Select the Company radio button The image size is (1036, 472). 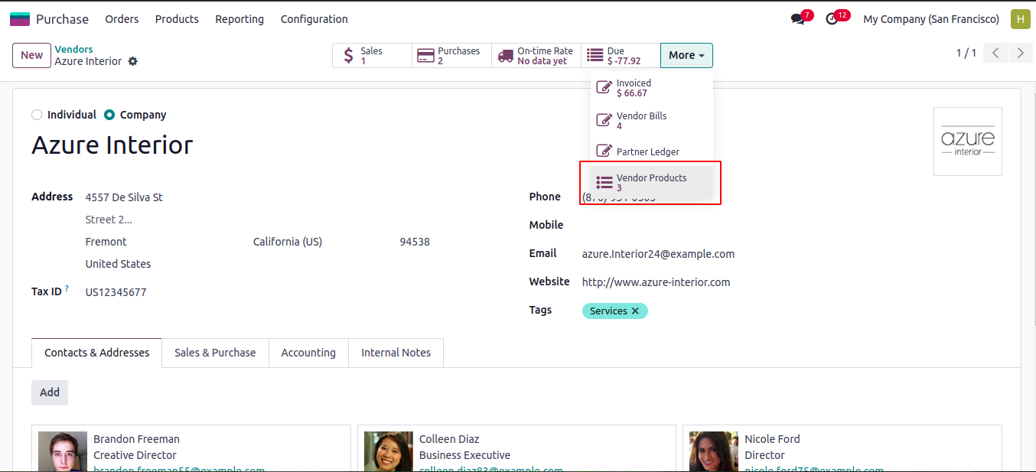[x=109, y=115]
